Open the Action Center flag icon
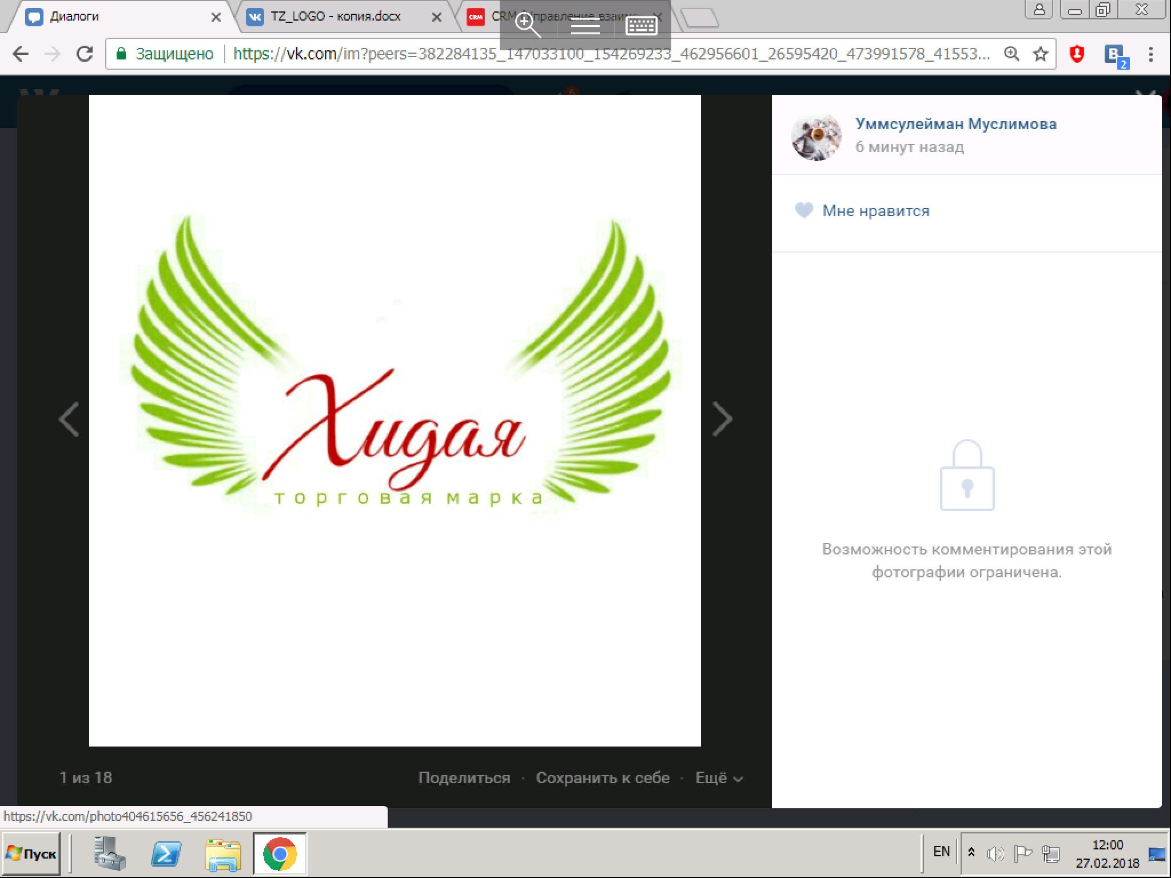 1022,854
